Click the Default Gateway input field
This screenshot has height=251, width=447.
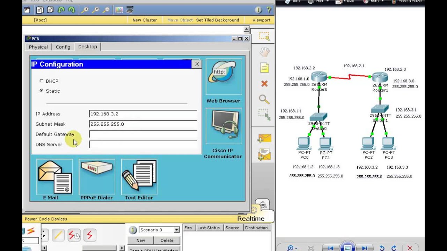(x=143, y=134)
